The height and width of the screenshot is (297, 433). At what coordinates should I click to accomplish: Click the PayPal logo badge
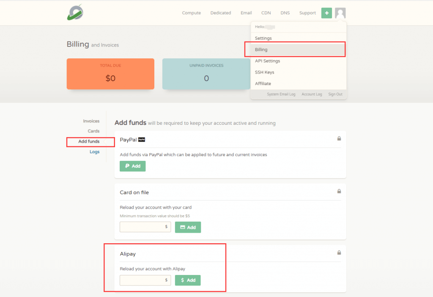tap(142, 140)
